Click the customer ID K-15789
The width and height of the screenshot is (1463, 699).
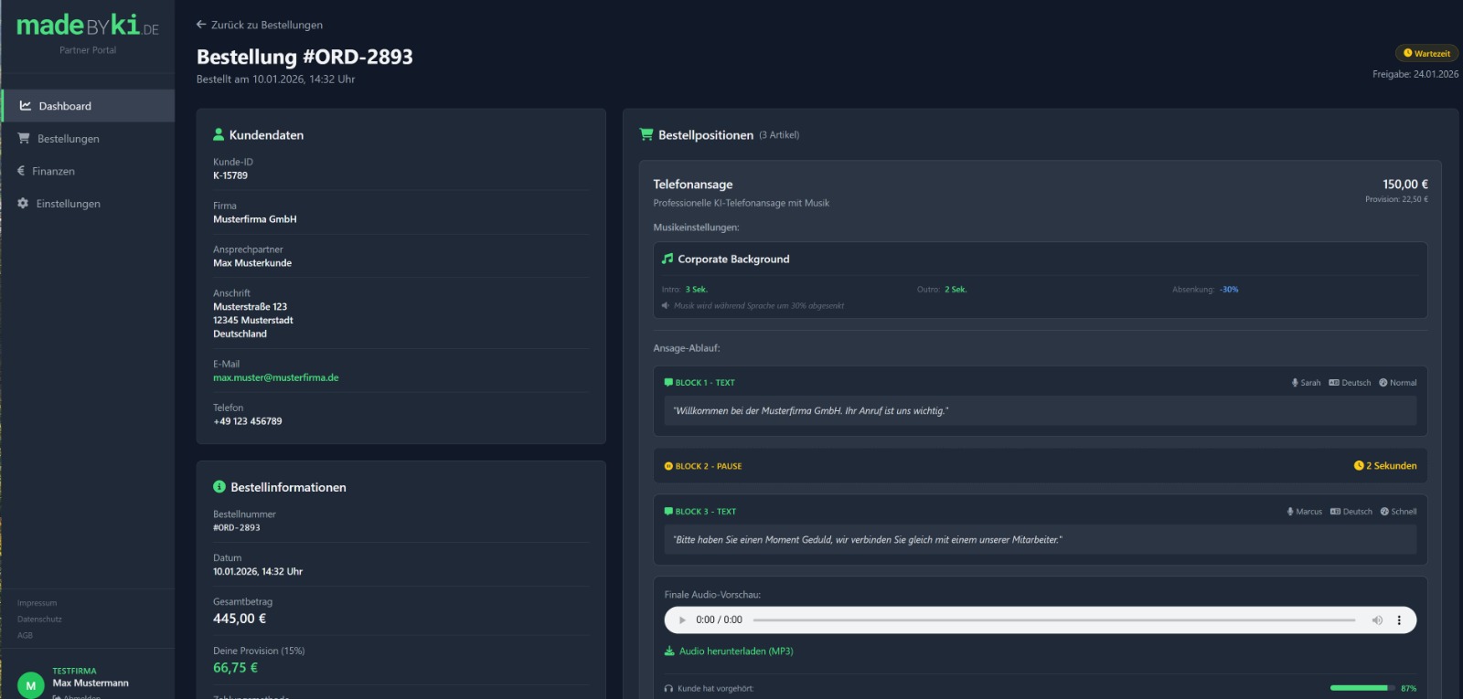coord(230,175)
